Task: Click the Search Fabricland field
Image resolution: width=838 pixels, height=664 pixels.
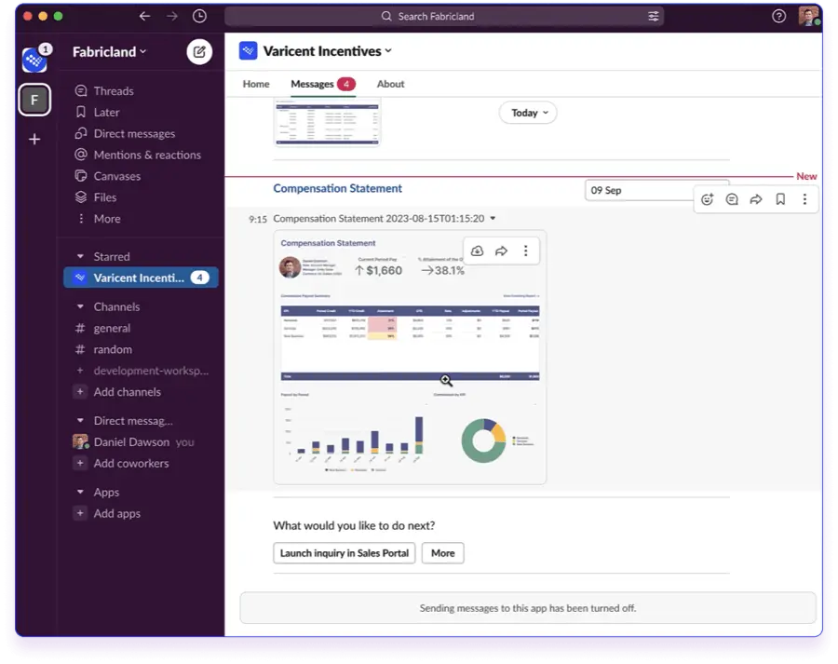Action: coord(443,17)
